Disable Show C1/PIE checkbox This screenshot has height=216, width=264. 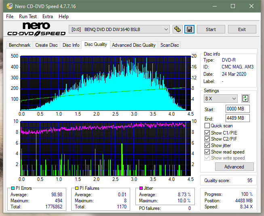pyautogui.click(x=207, y=133)
